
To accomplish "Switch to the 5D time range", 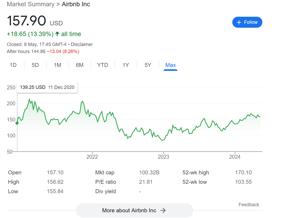I will point(35,65).
